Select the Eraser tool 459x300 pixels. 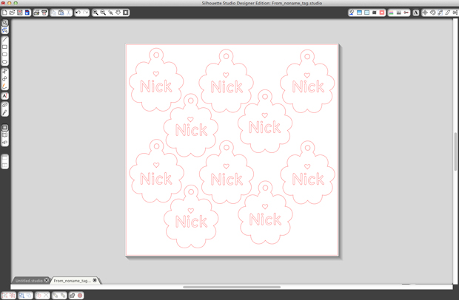(4, 105)
